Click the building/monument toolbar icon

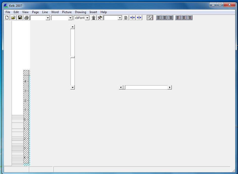click(x=94, y=18)
